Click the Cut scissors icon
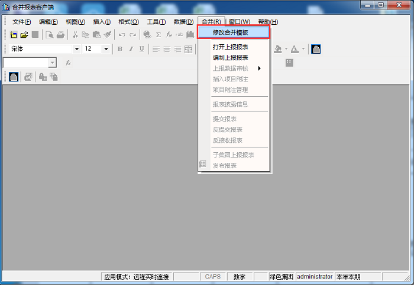414x285 pixels. tap(75, 34)
